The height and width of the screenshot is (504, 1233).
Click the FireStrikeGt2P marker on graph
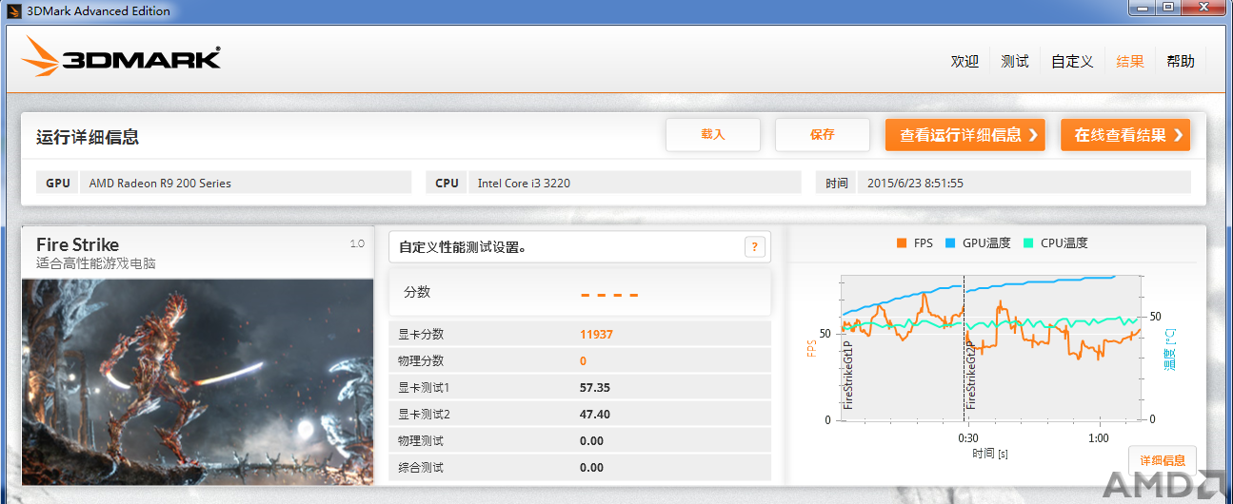tap(971, 377)
